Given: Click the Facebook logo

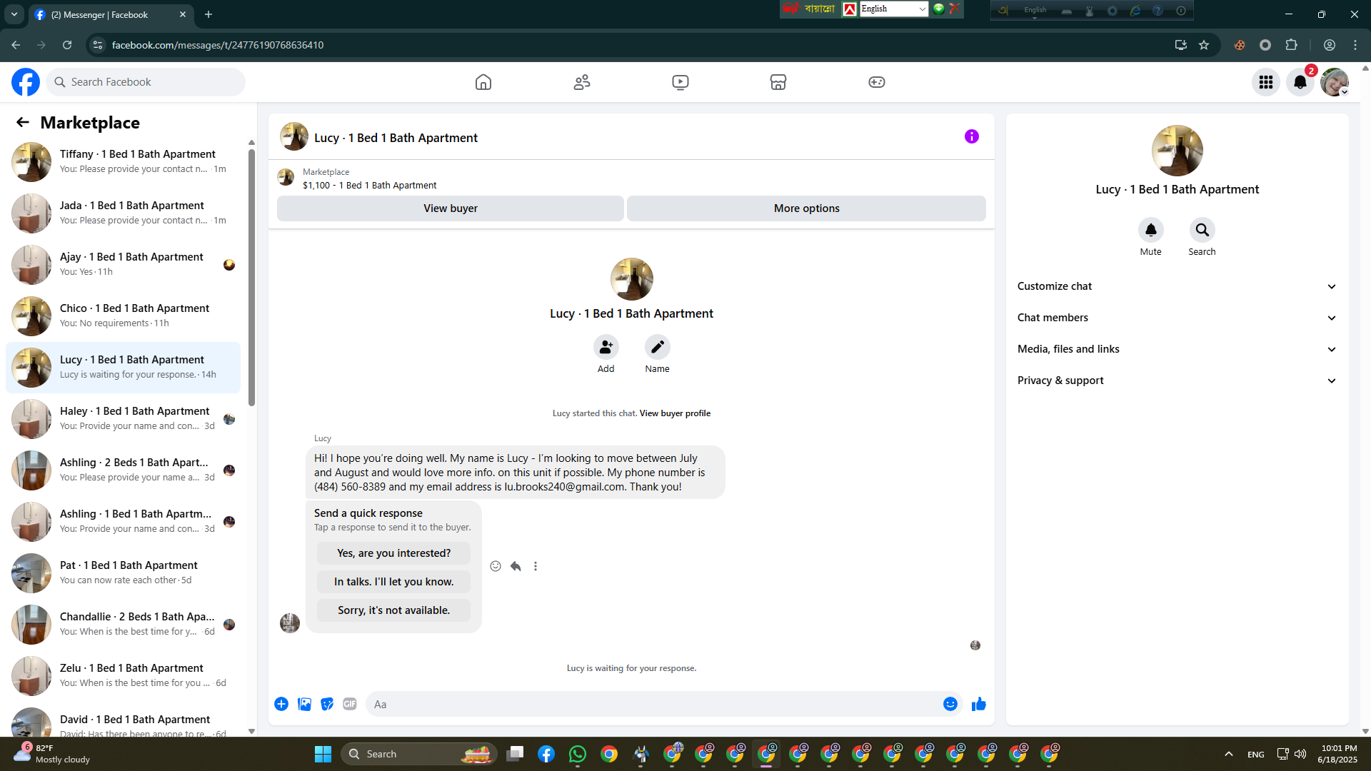Looking at the screenshot, I should pyautogui.click(x=26, y=82).
